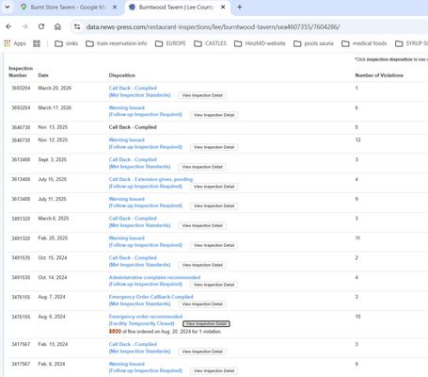Open the medical foods bookmarks folder
Screen dimensions: 428x377
coord(365,43)
